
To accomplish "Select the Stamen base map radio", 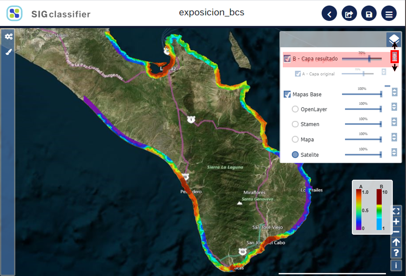I will coord(295,124).
